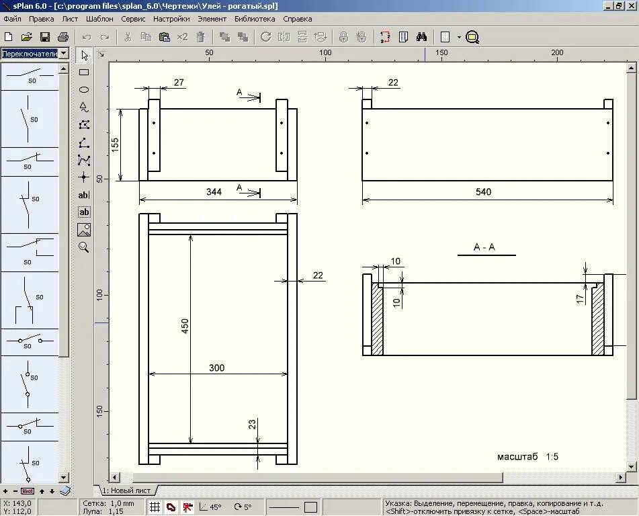
Task: Activate the zoom magnifier toolbar icon
Action: pyautogui.click(x=472, y=37)
